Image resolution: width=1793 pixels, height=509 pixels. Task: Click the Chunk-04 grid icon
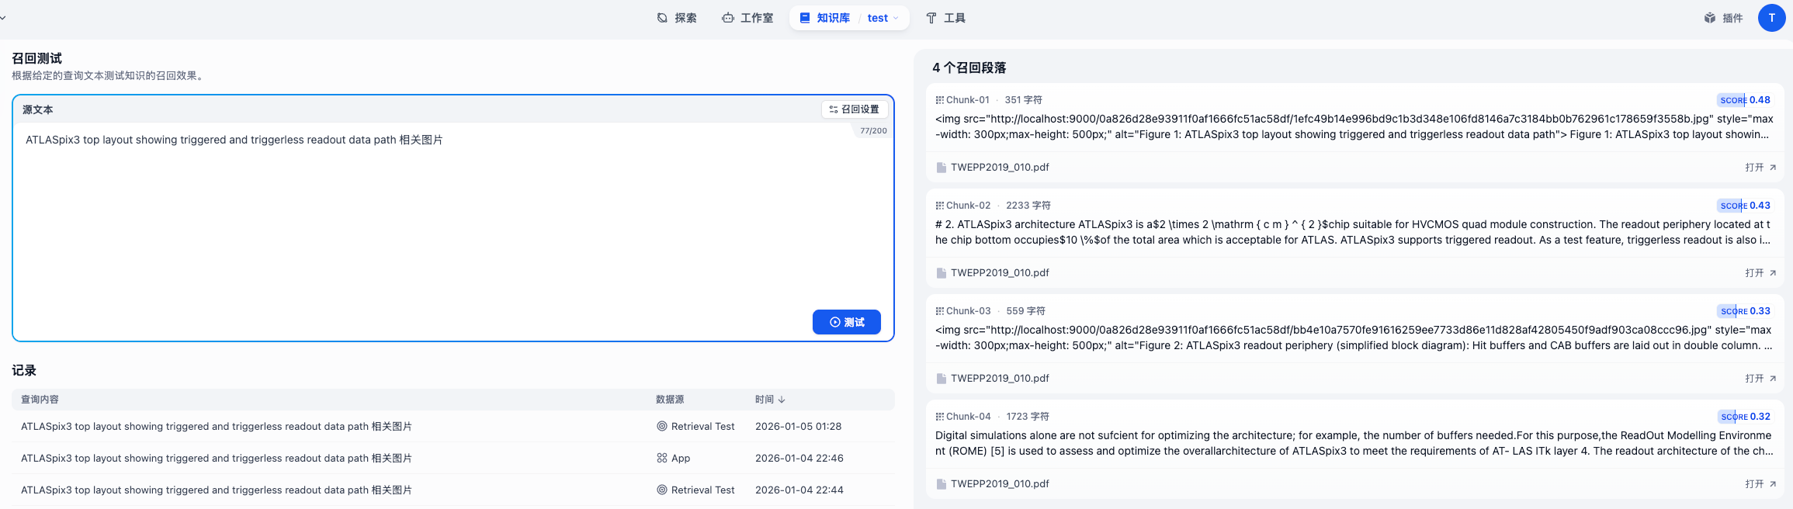pos(939,417)
